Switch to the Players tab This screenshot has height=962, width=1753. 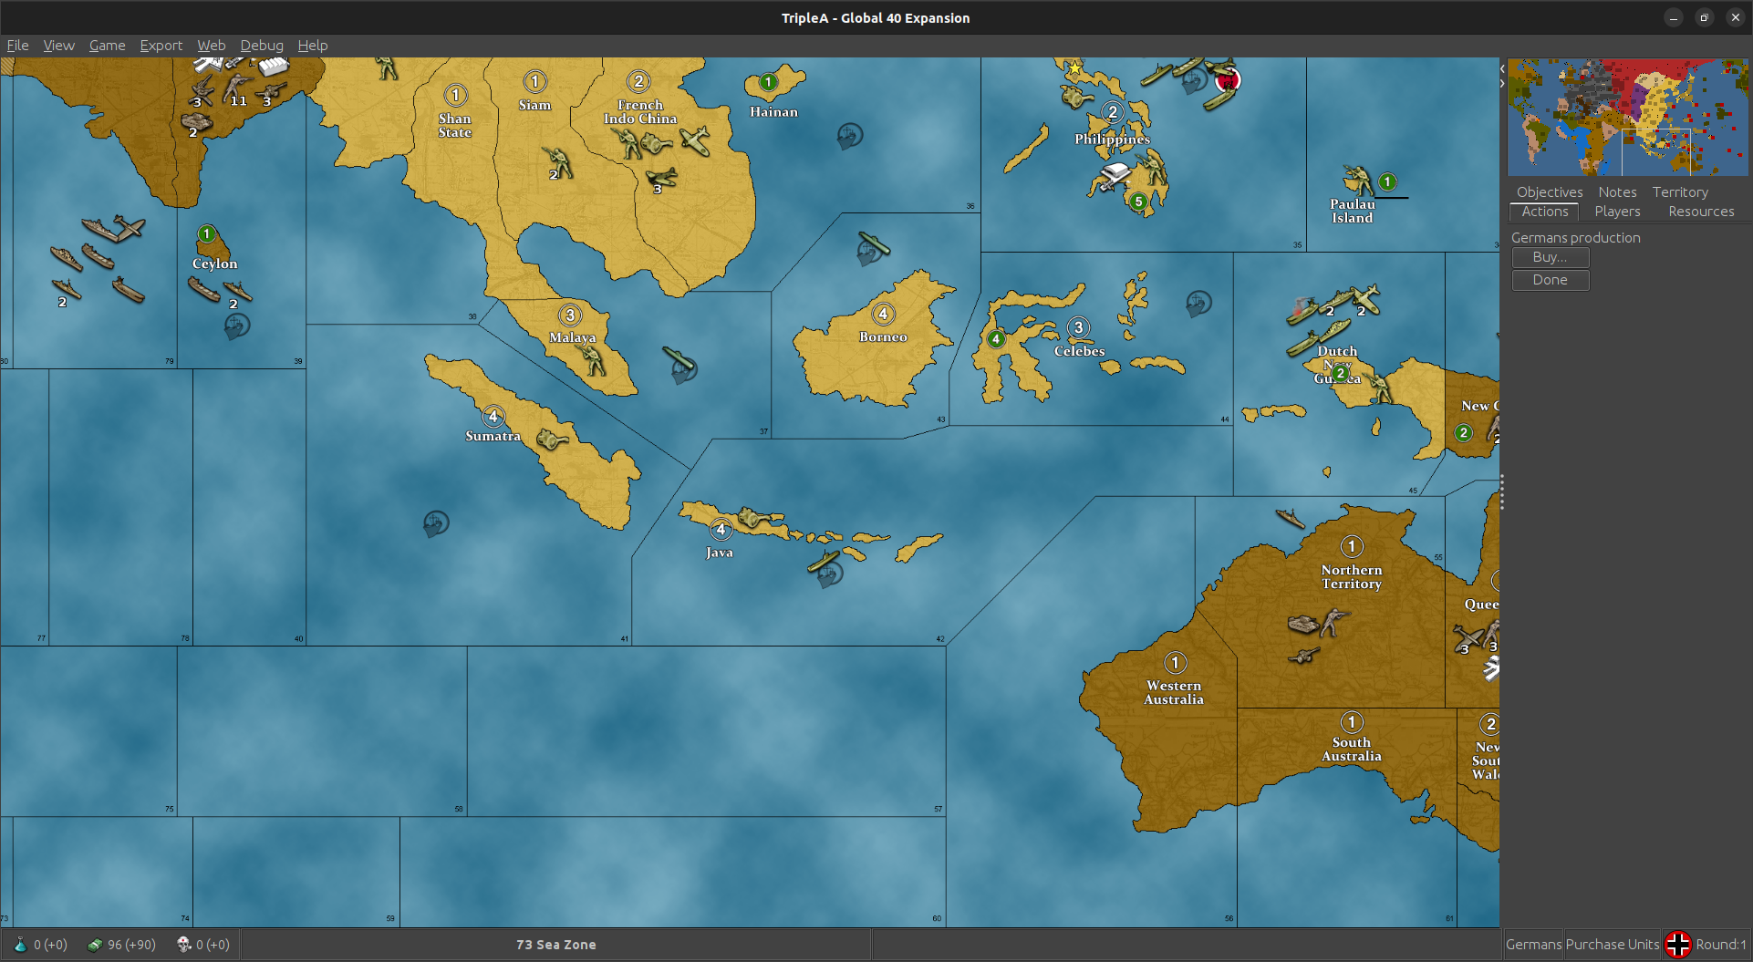(1617, 212)
